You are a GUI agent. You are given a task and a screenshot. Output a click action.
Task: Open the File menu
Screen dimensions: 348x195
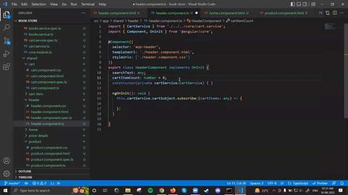[14, 4]
